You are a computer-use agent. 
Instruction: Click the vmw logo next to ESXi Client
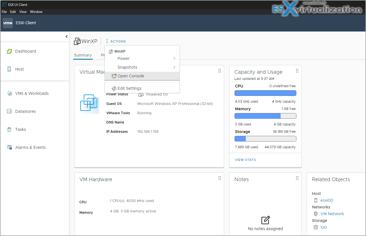[8, 23]
